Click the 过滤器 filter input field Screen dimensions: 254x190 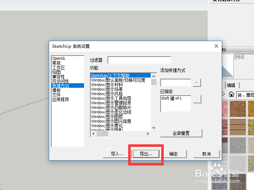[139, 60]
